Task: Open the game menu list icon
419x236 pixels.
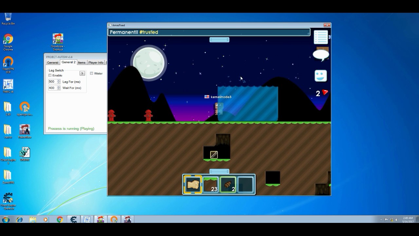Action: coord(321,37)
